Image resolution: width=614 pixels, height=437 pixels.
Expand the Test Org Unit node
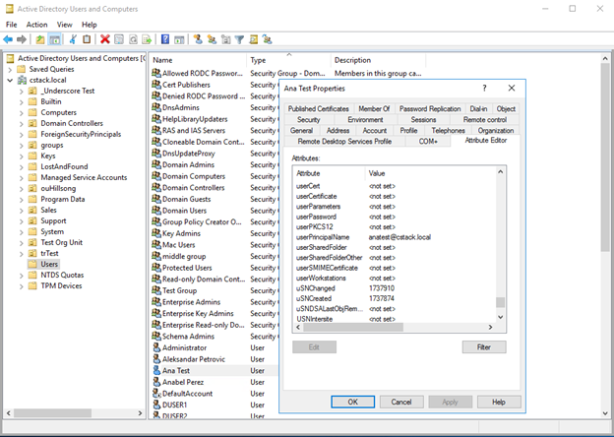[x=22, y=243]
